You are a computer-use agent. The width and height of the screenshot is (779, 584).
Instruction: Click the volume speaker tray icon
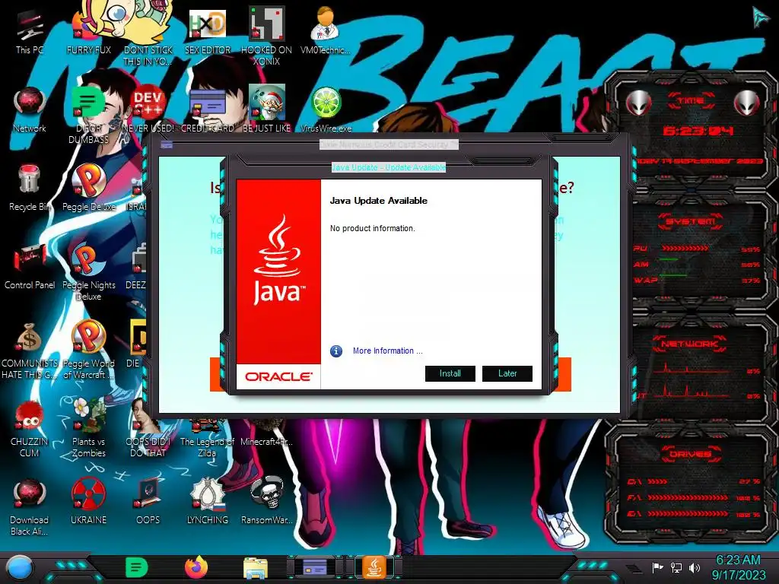tap(695, 567)
